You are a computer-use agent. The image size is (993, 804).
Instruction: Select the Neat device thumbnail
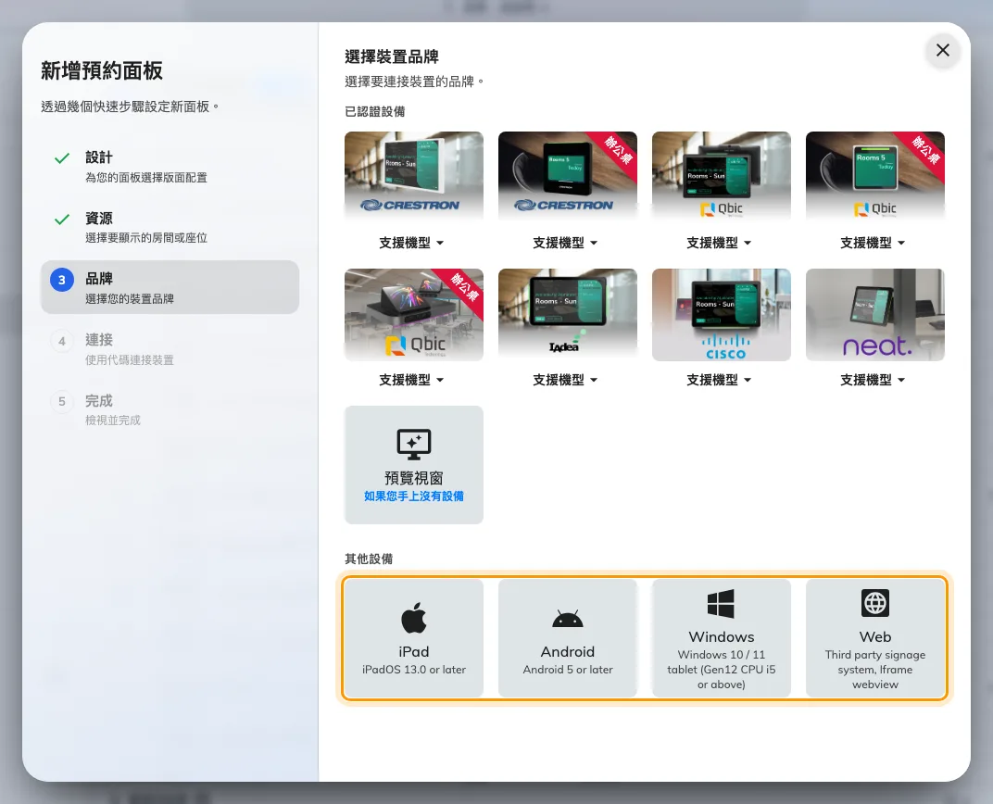(875, 315)
